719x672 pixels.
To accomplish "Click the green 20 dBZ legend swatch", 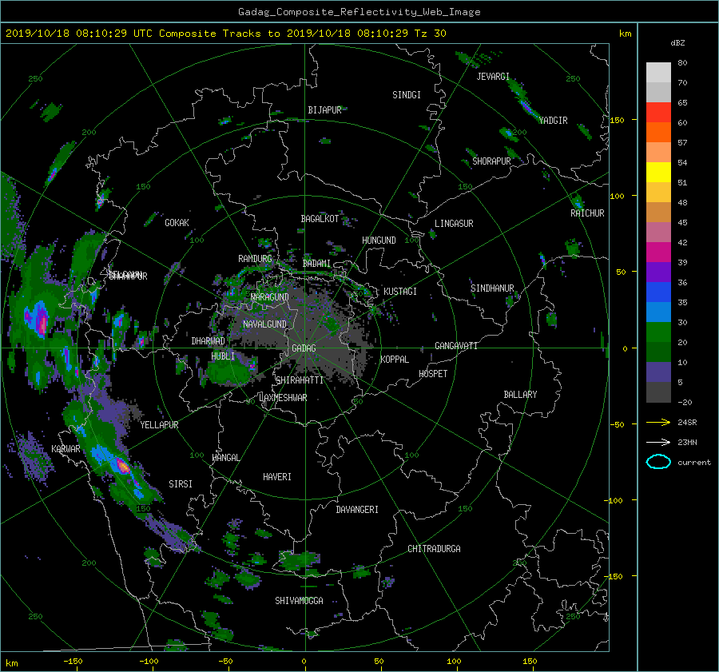I will pos(658,332).
